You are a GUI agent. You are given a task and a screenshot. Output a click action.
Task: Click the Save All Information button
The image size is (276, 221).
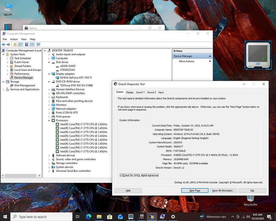point(223,191)
